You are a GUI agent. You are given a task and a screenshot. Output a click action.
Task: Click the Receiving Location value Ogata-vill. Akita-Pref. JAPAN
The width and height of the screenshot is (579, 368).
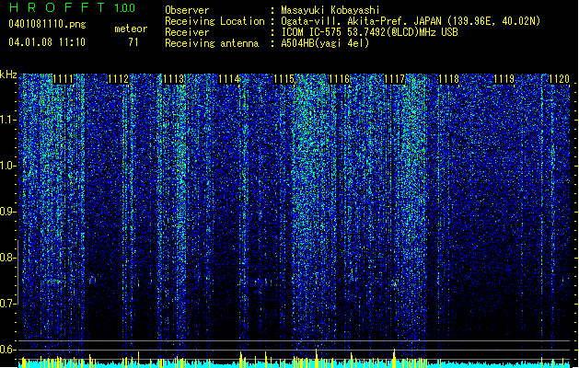pyautogui.click(x=411, y=21)
